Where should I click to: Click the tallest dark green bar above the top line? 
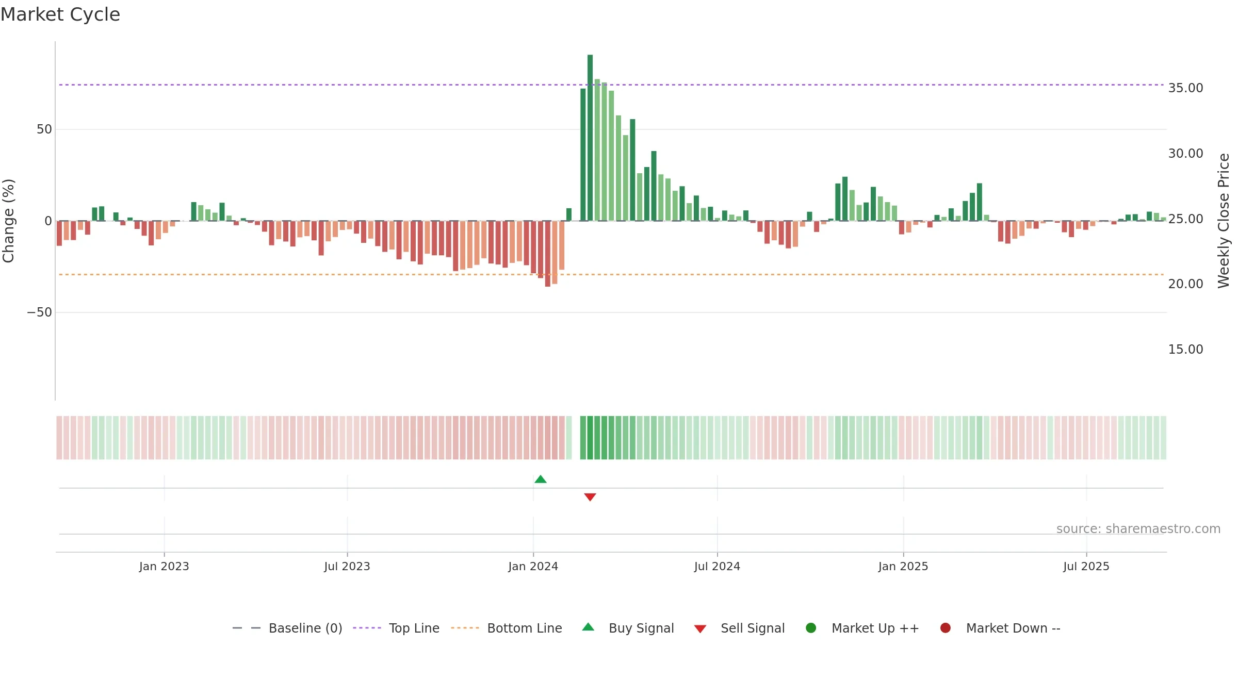coord(590,138)
